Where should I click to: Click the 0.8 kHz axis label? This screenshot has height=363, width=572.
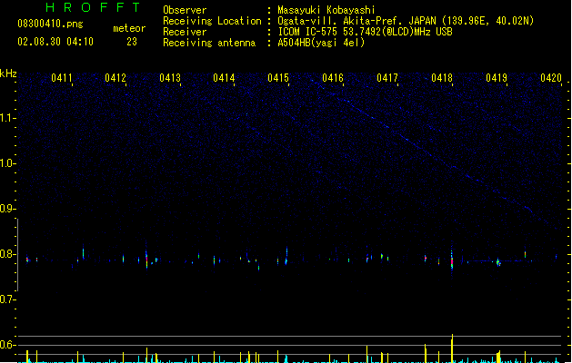(7, 254)
